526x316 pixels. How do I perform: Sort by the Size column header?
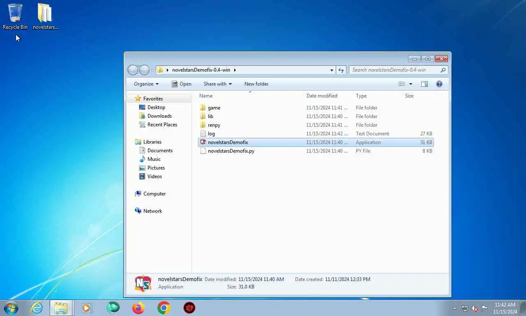(419, 96)
